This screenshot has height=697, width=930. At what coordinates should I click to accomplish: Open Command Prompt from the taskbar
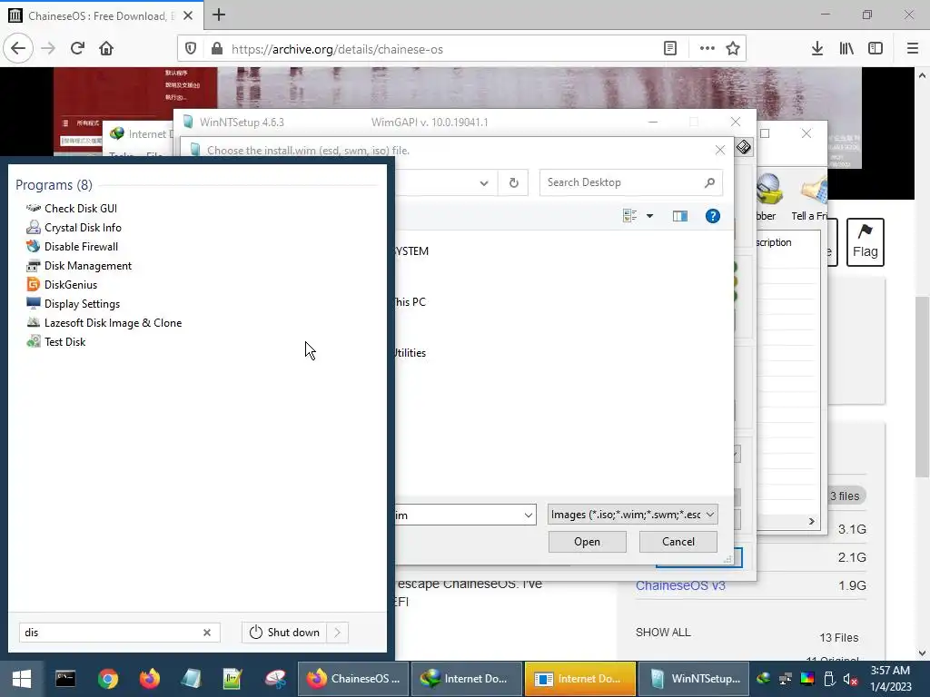tap(65, 679)
